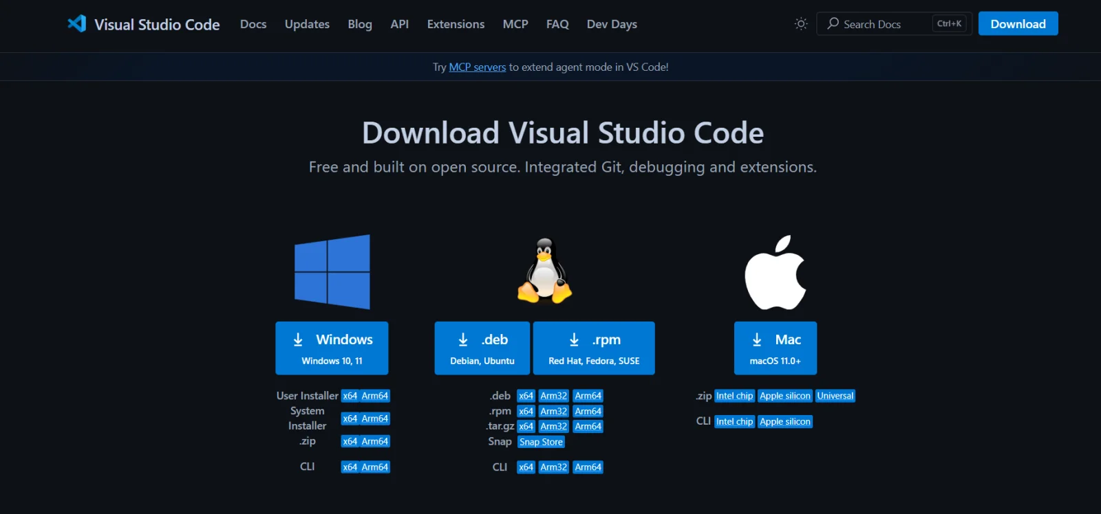Open the API navigation link
This screenshot has height=514, width=1101.
coord(400,24)
